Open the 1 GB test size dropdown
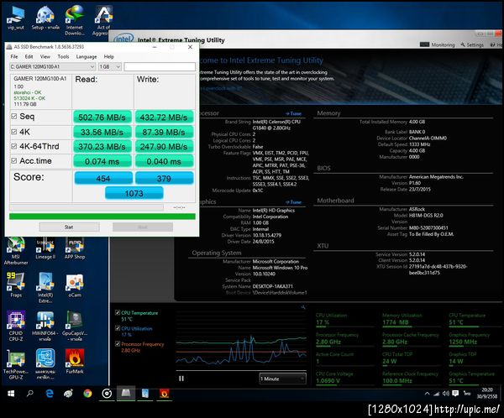 [109, 67]
